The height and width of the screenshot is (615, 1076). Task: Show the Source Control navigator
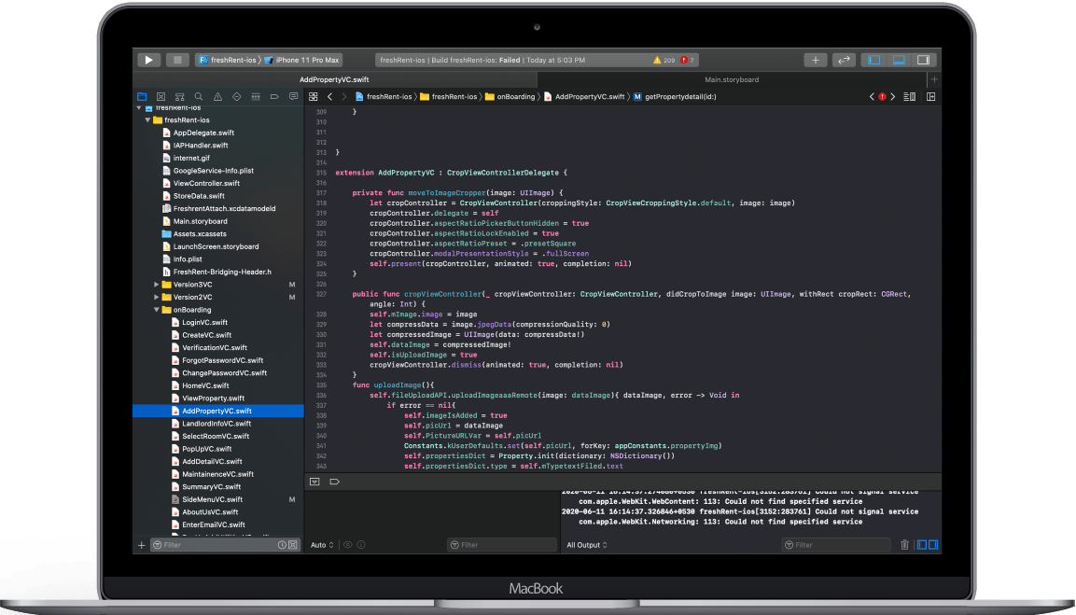pos(161,96)
